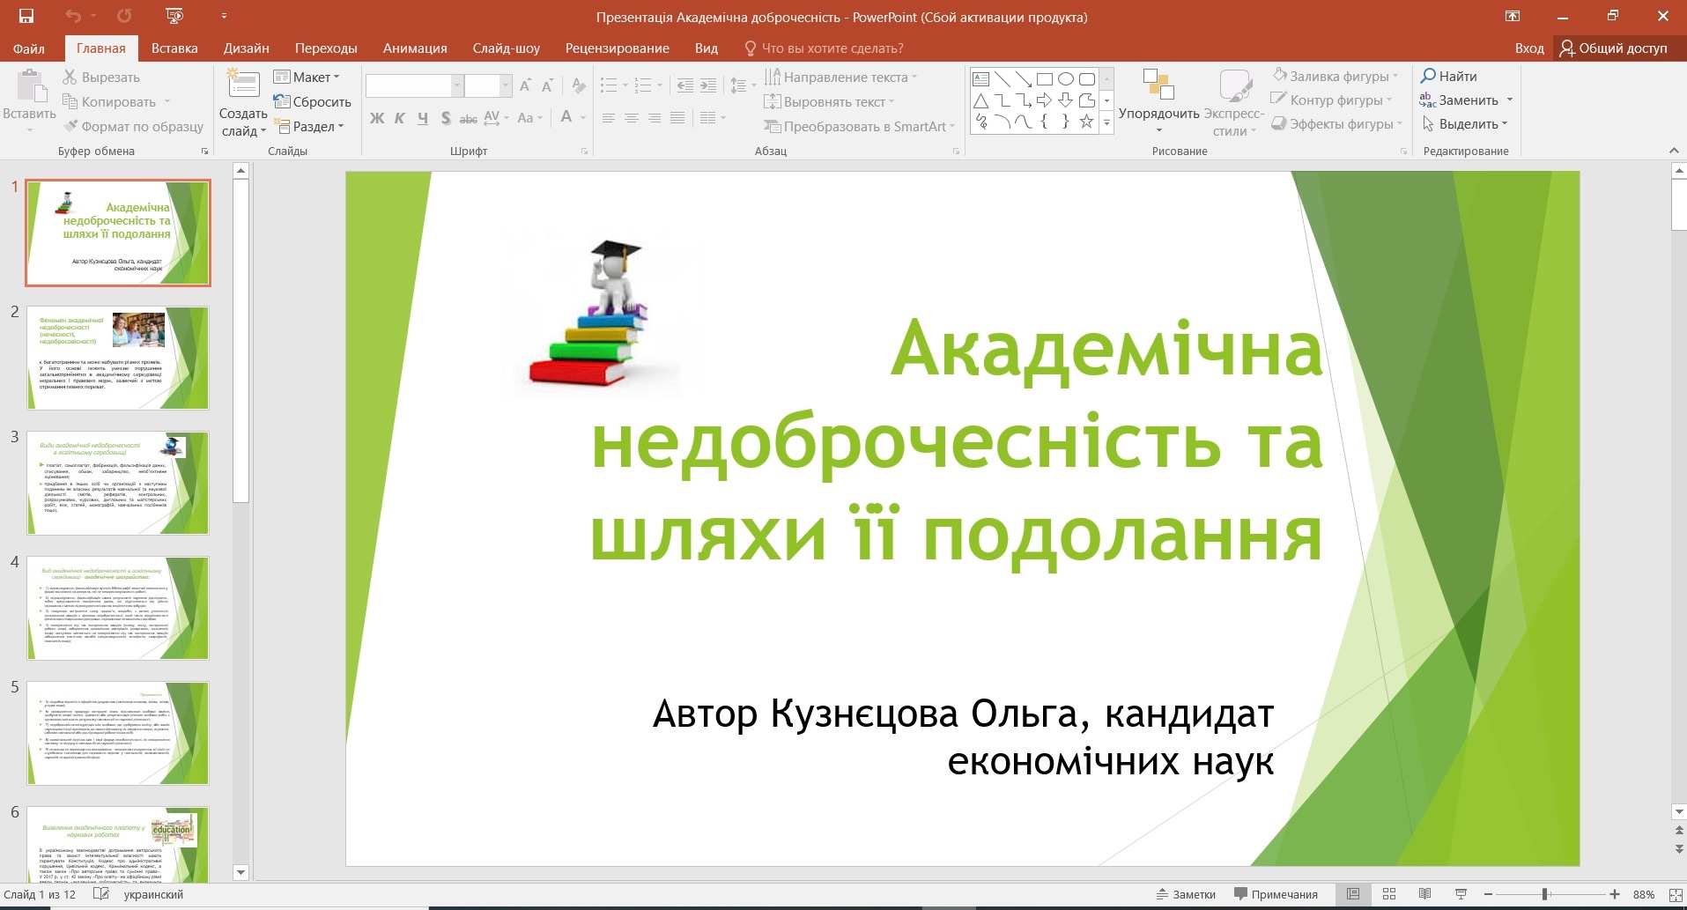Click Sign in (Вход) link
The height and width of the screenshot is (910, 1687).
(1528, 48)
